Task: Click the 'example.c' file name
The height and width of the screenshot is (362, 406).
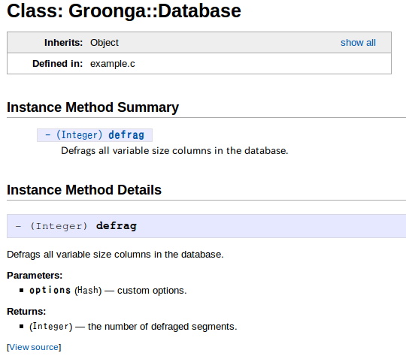Action: click(x=112, y=64)
